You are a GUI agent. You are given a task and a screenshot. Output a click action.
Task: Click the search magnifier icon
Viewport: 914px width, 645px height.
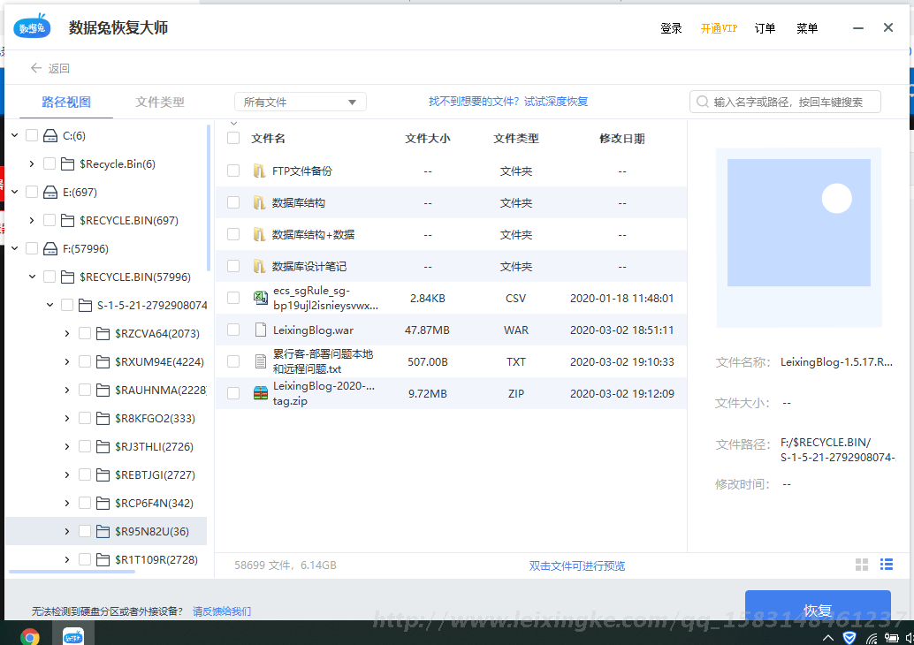703,102
